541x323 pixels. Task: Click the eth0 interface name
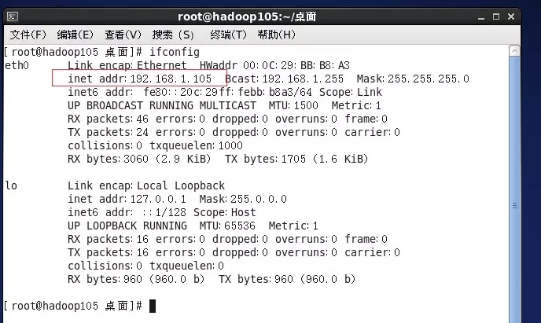point(16,65)
